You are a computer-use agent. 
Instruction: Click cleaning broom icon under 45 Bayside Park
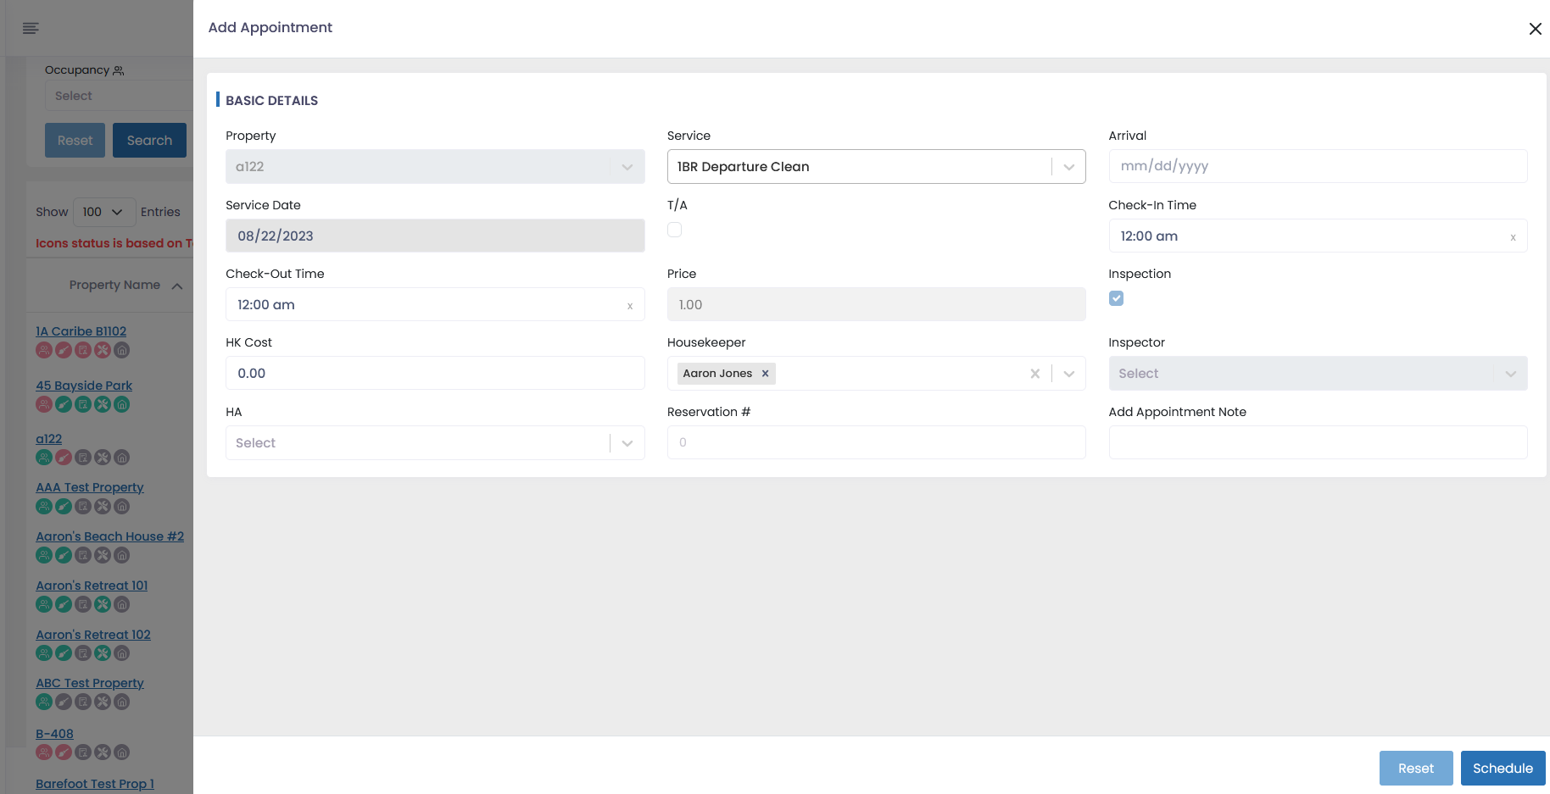[64, 404]
